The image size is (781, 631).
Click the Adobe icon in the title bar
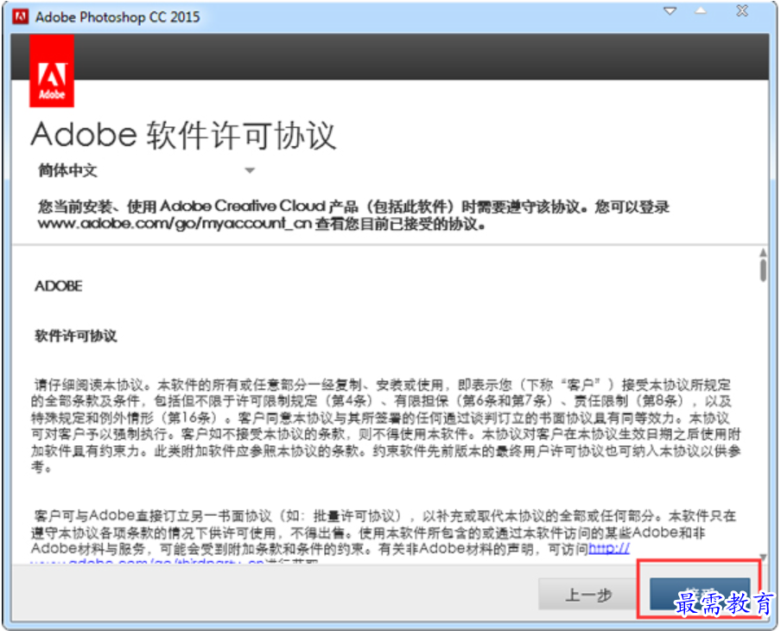[x=21, y=17]
